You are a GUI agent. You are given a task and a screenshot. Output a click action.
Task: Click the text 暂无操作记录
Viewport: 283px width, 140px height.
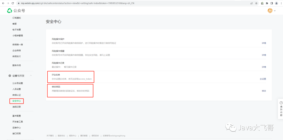point(70,67)
